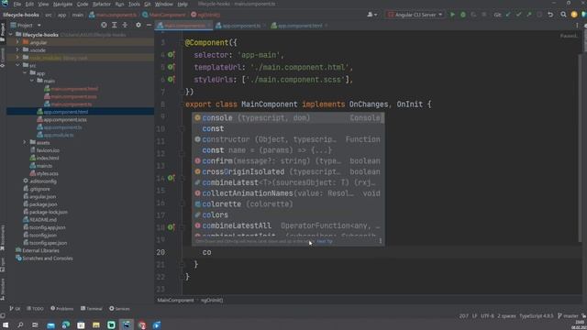Open the Edge browser from taskbar
Viewport: 587px width, 330px height.
[66, 324]
